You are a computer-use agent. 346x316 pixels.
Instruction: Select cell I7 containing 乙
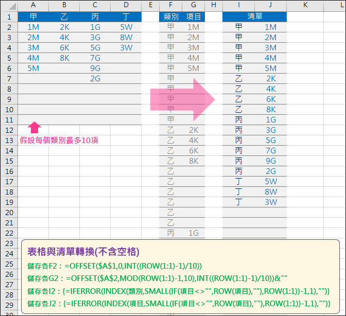(x=238, y=79)
